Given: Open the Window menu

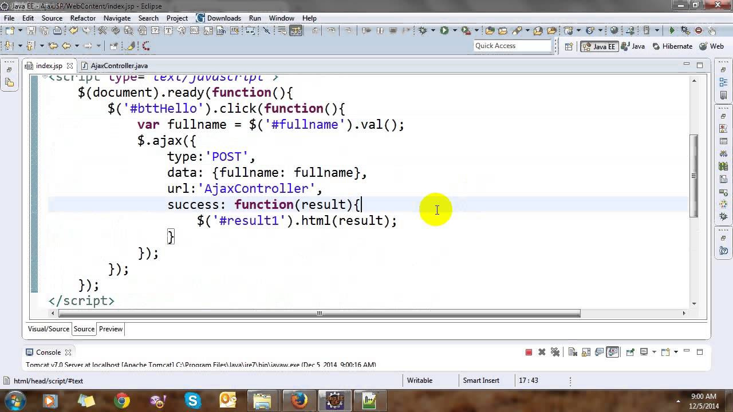Looking at the screenshot, I should coord(282,18).
